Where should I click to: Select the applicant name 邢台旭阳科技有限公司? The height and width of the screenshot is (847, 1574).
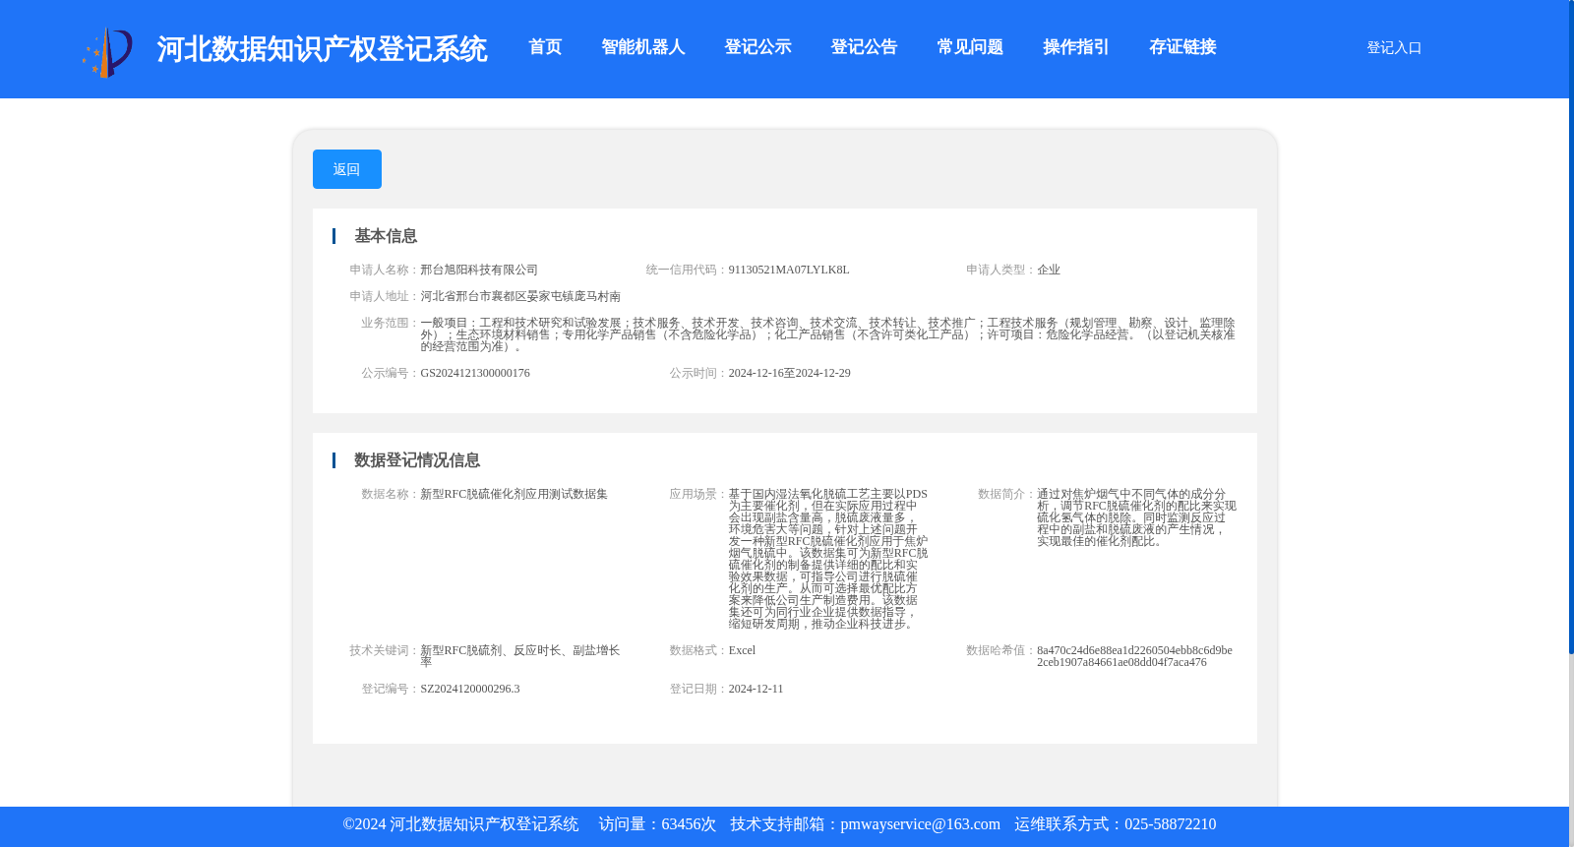click(x=479, y=270)
